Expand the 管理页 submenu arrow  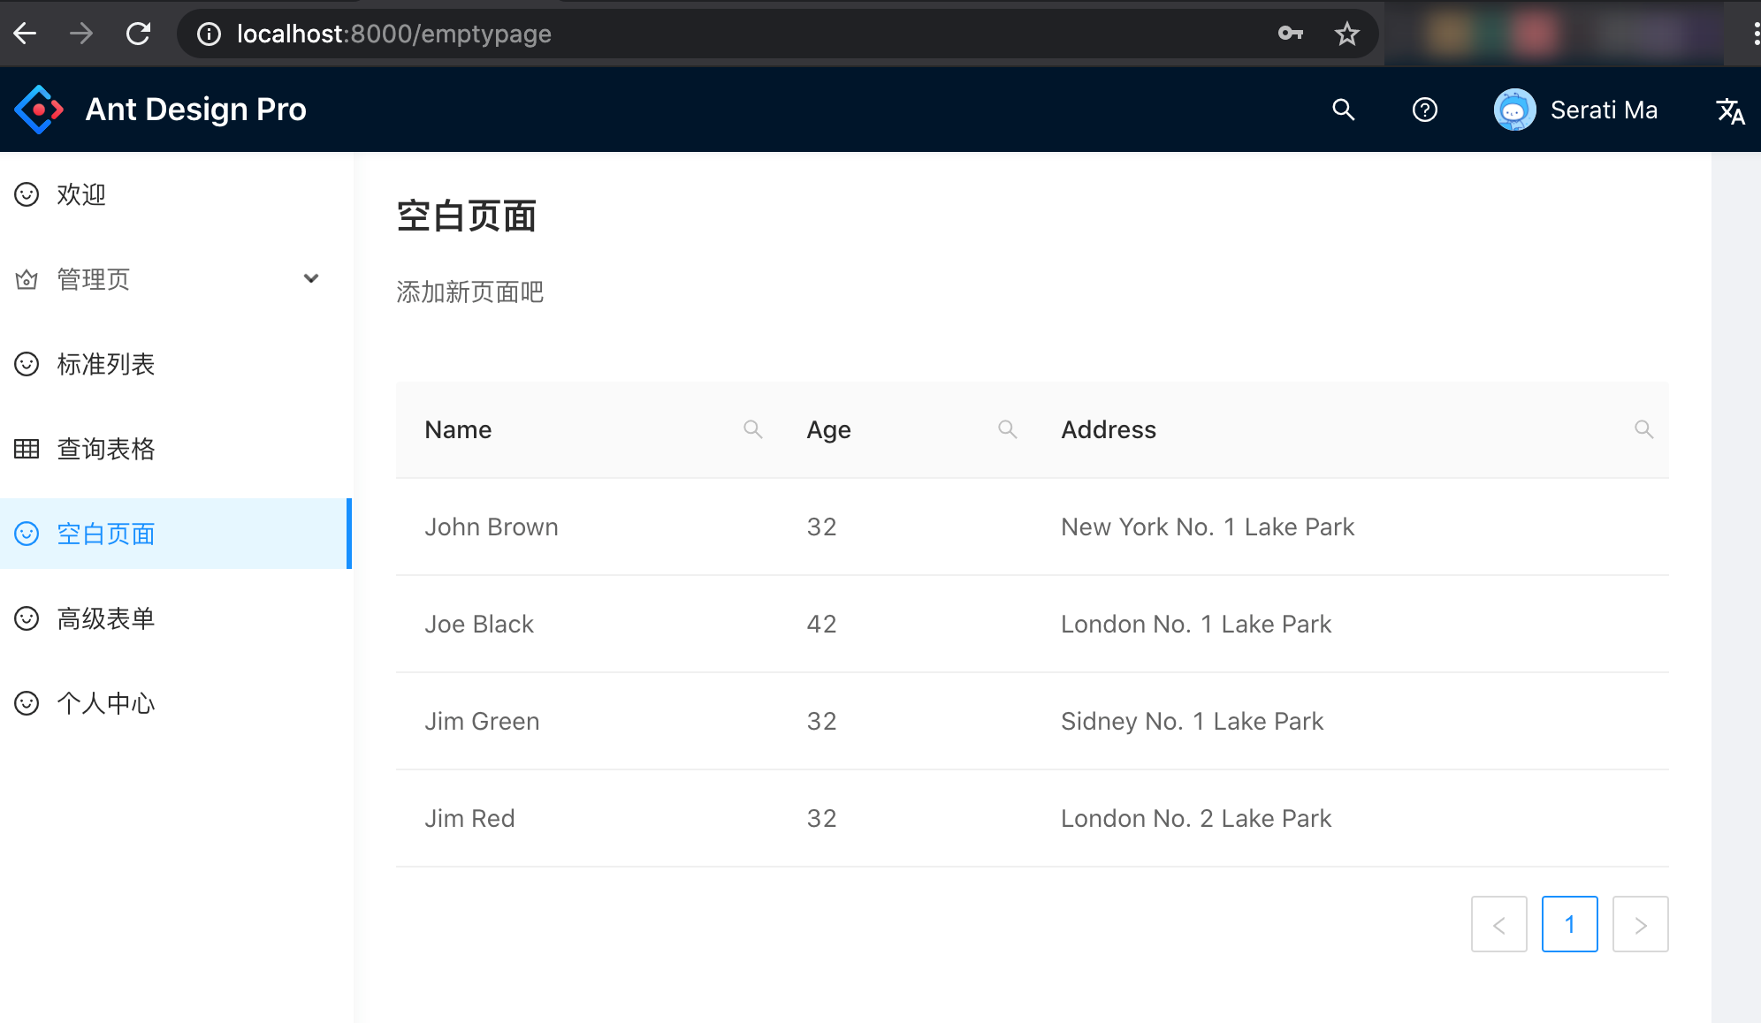tap(310, 279)
